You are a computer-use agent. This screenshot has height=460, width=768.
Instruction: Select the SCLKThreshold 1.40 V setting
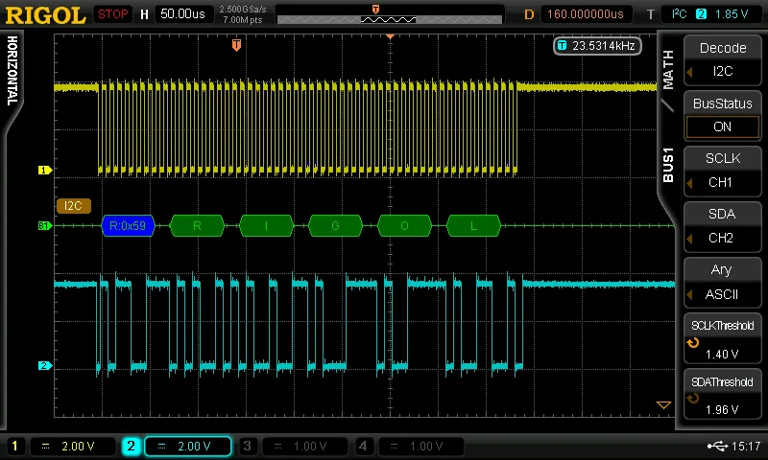[723, 338]
